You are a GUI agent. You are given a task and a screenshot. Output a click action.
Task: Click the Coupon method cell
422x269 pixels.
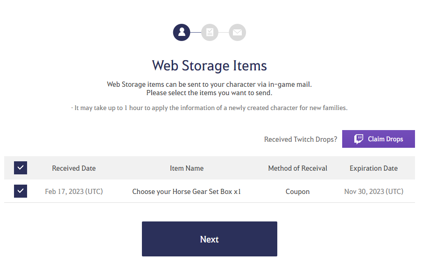297,192
